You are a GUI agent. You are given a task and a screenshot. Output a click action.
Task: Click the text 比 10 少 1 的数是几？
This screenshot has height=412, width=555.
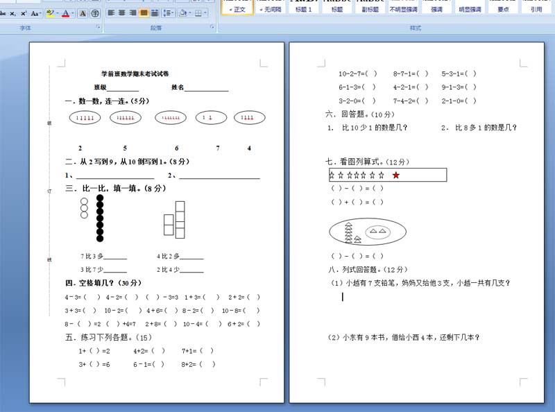click(x=375, y=128)
